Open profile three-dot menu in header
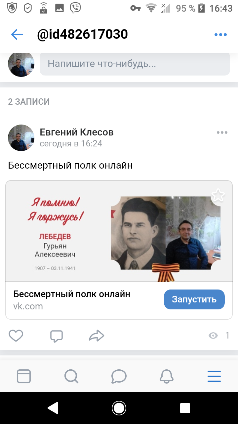The width and height of the screenshot is (238, 424). coord(220,34)
